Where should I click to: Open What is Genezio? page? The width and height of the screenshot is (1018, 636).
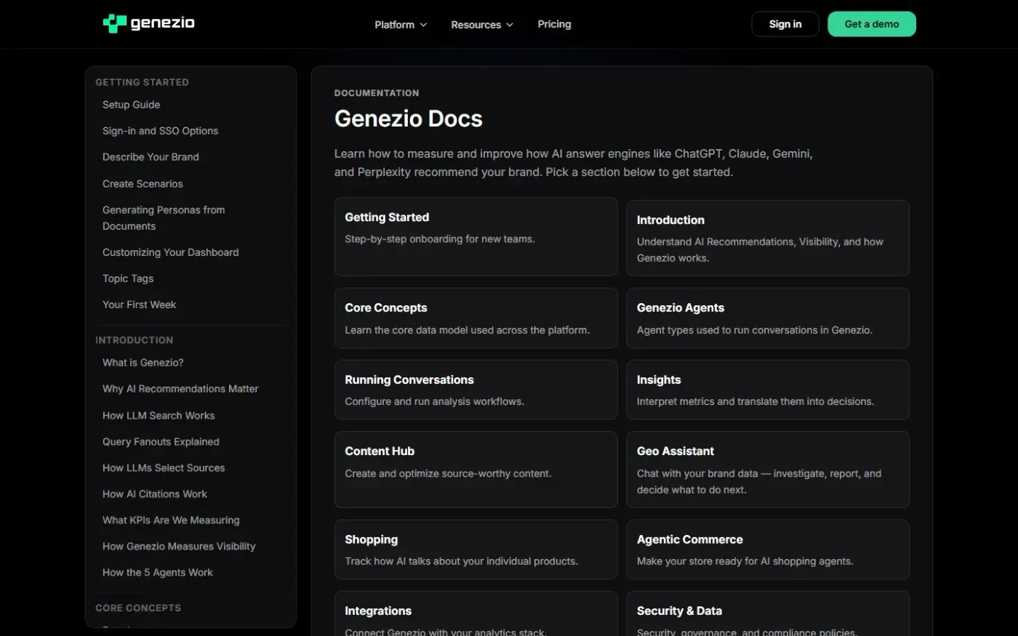[143, 363]
